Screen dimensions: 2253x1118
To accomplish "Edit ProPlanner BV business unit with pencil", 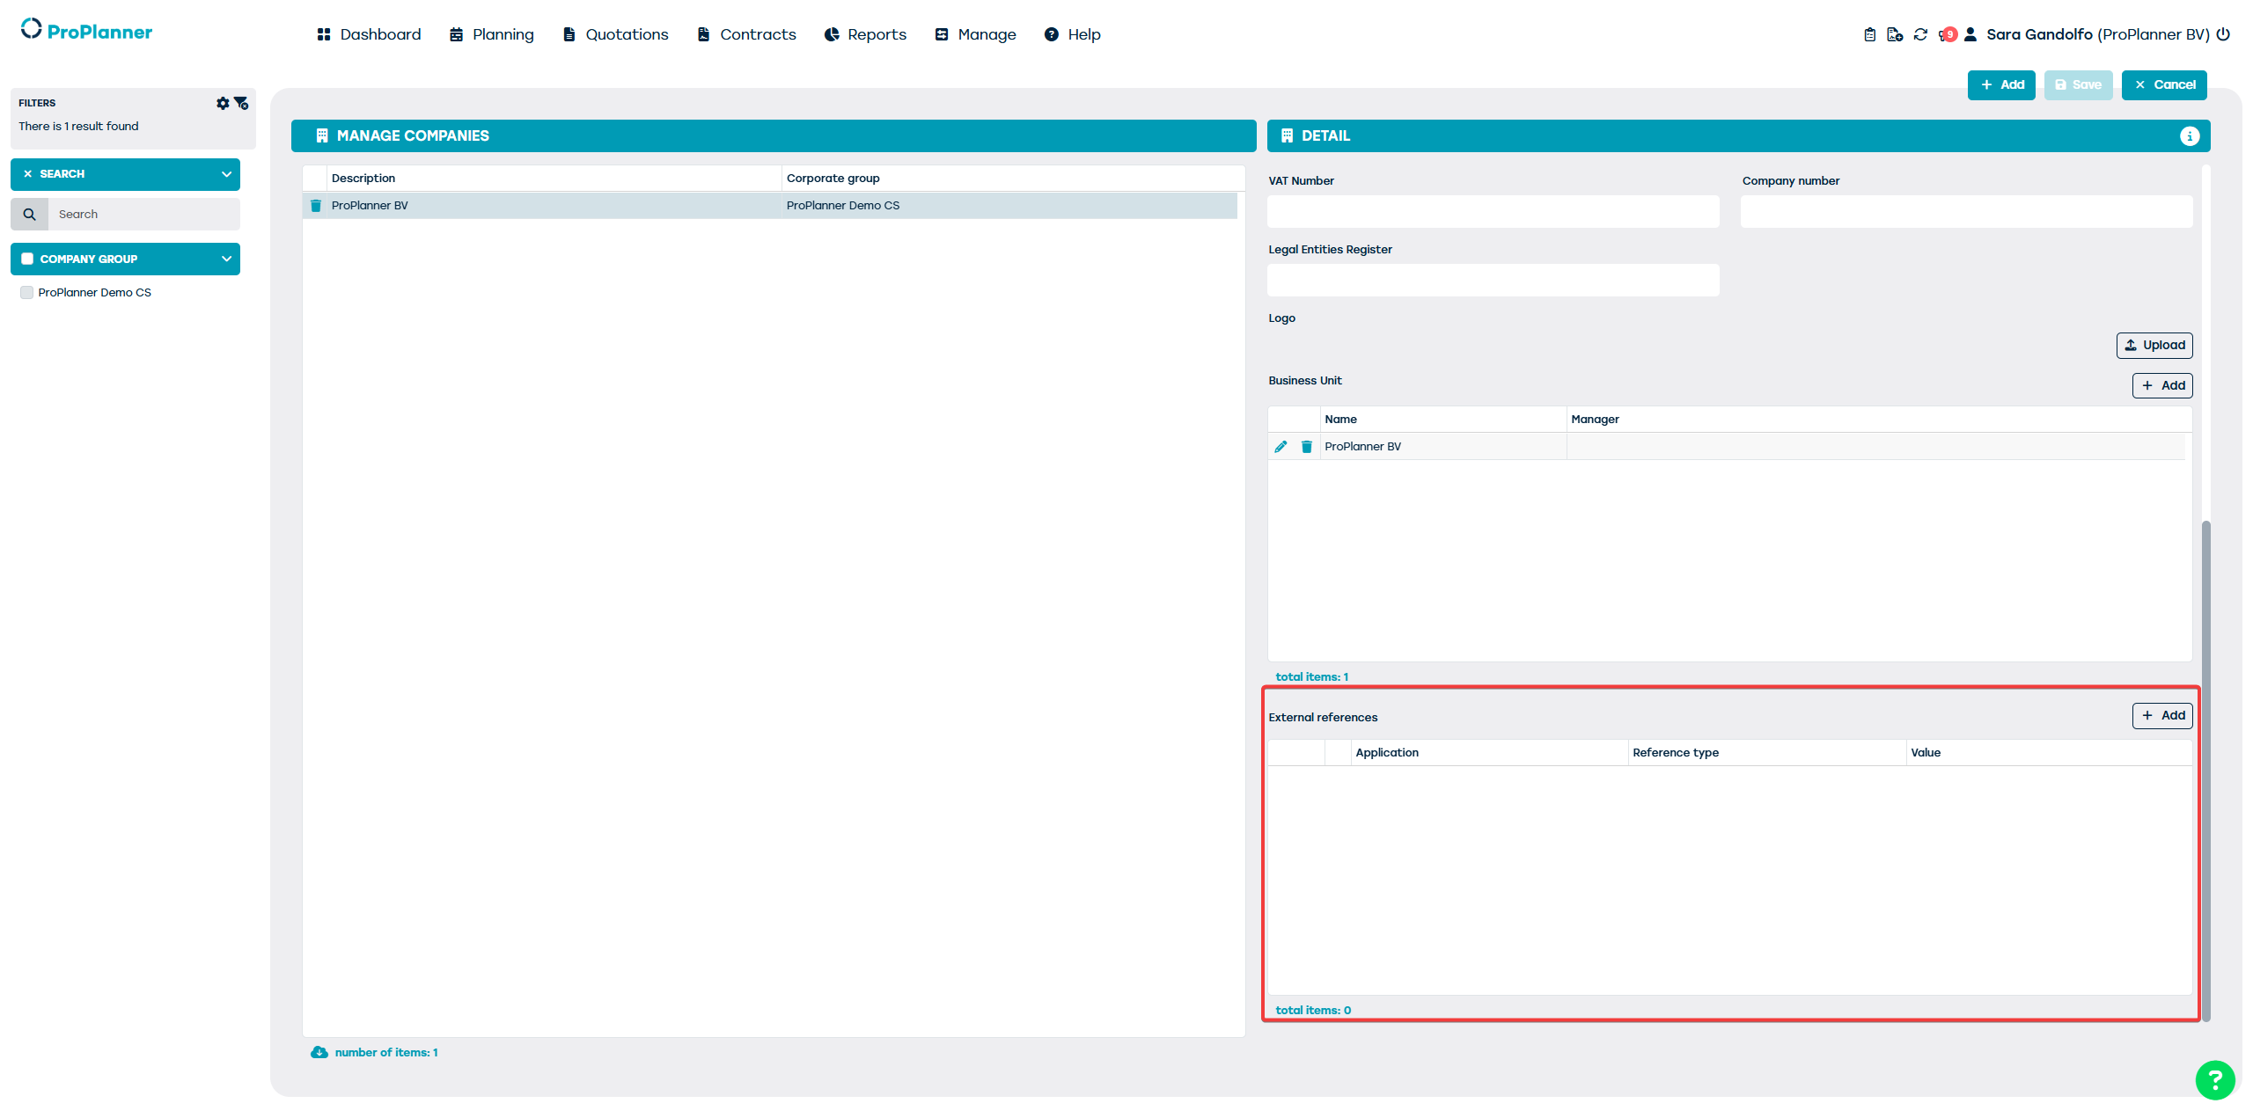I will coord(1281,447).
